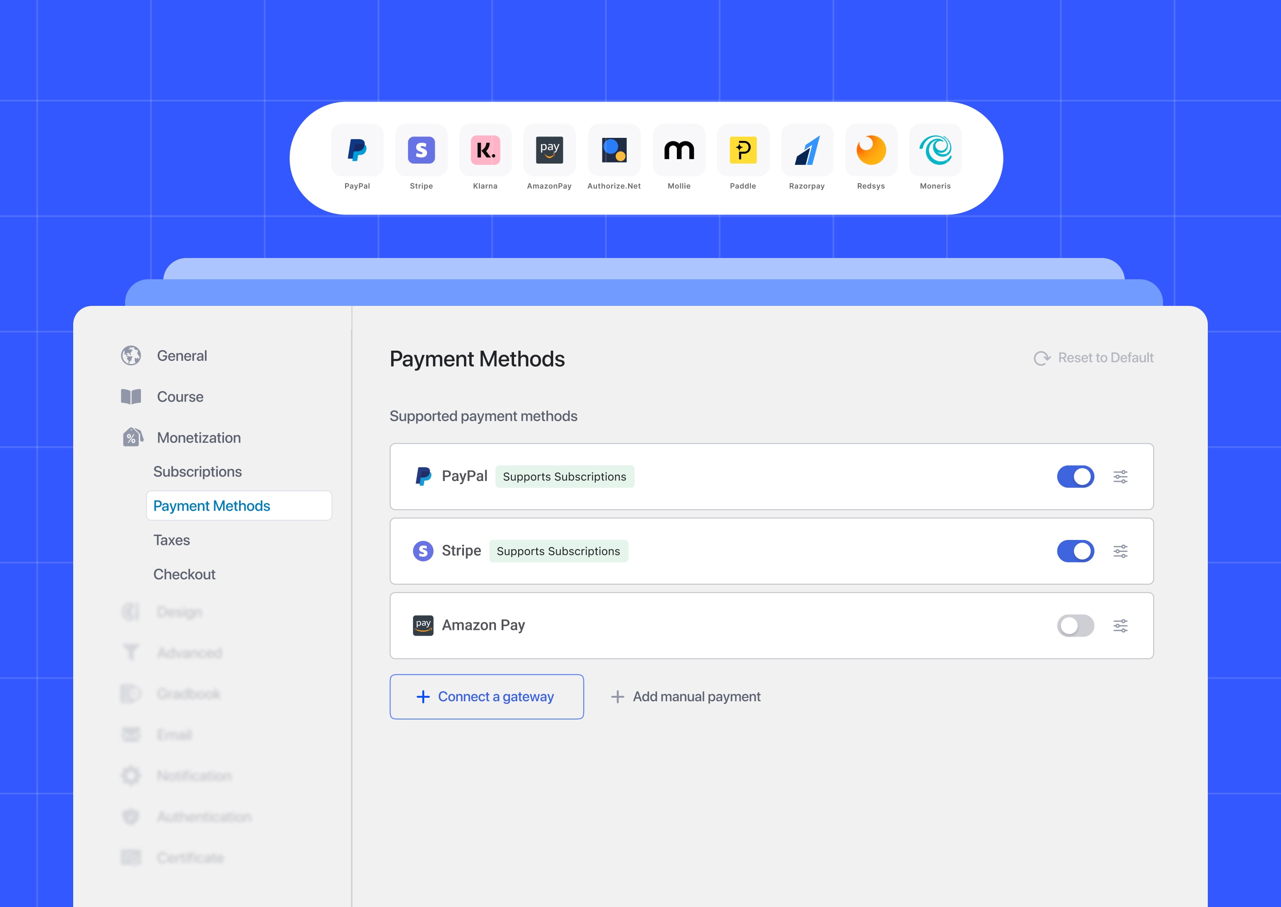This screenshot has height=907, width=1281.
Task: Open the blurred Gradebook section
Action: [188, 694]
